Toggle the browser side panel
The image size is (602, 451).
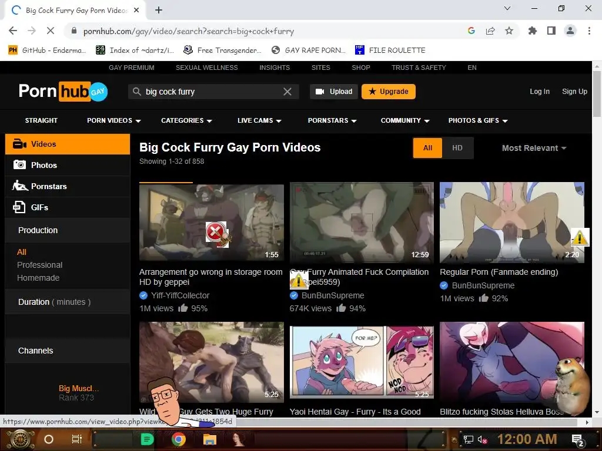coord(551,31)
